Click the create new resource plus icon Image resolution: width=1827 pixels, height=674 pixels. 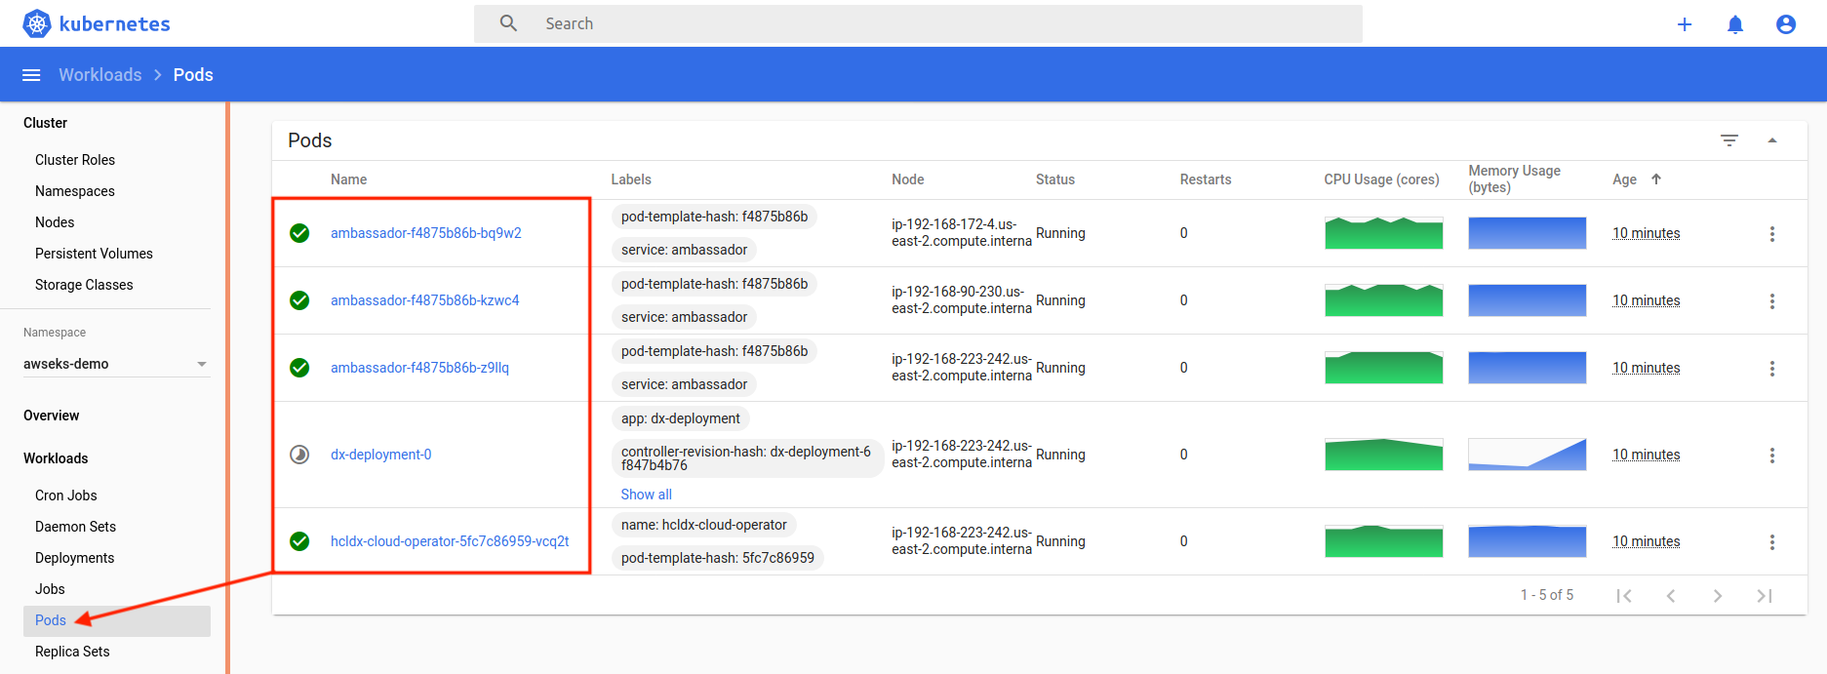coord(1685,24)
